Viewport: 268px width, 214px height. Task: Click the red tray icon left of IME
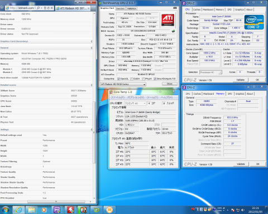[x=193, y=210]
